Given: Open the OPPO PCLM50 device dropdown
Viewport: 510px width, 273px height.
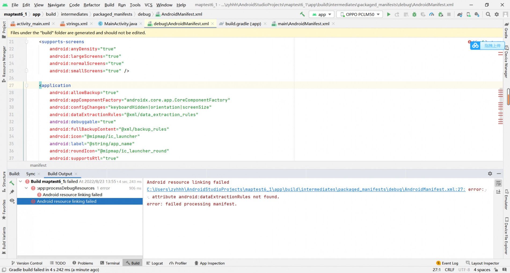Looking at the screenshot, I should tap(360, 14).
